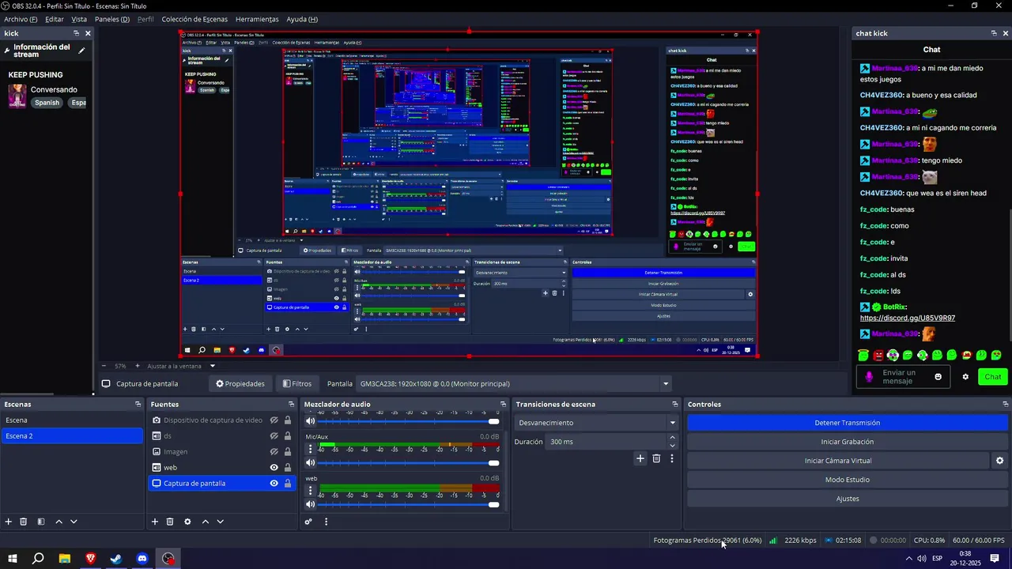
Task: Remove the scene transition with the trash icon
Action: pos(656,458)
